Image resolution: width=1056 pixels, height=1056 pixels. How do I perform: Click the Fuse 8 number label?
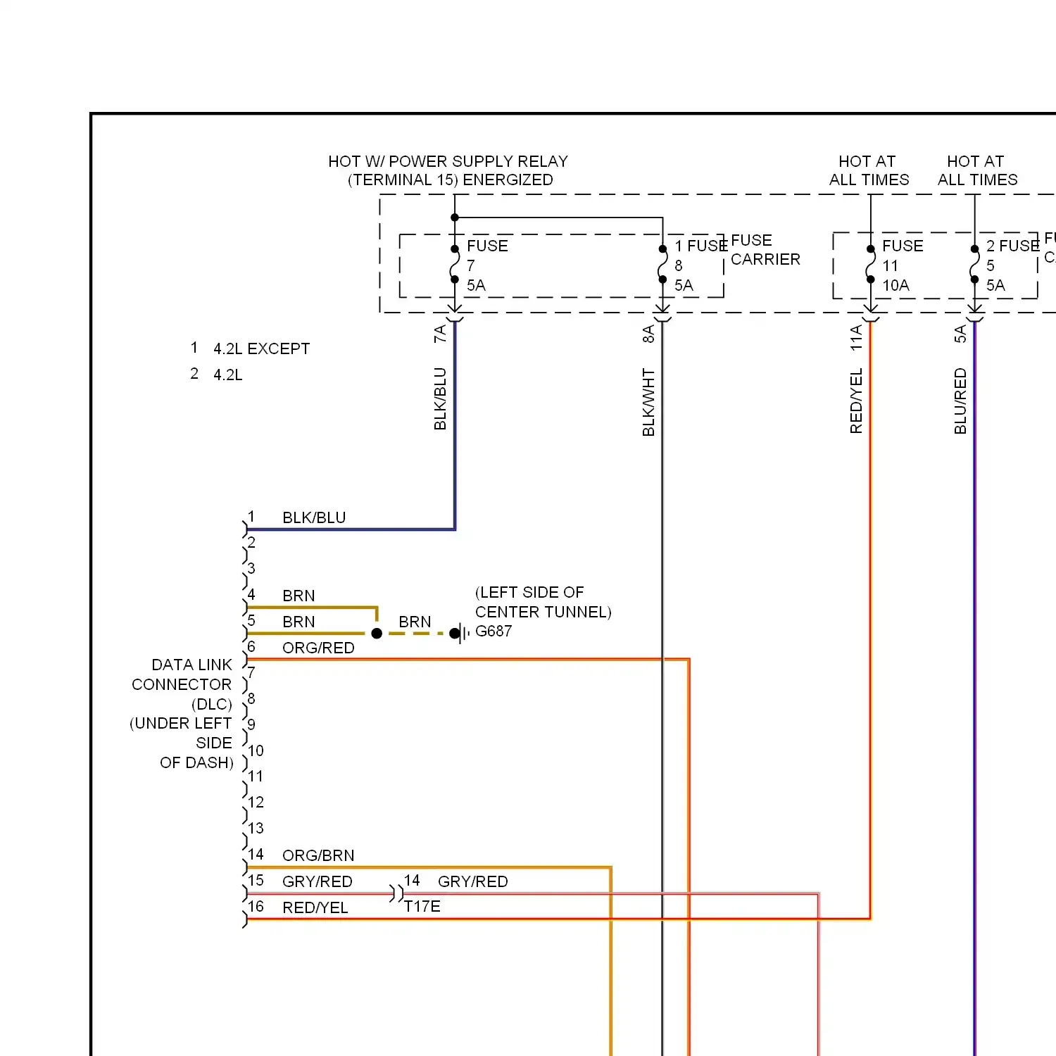point(679,265)
